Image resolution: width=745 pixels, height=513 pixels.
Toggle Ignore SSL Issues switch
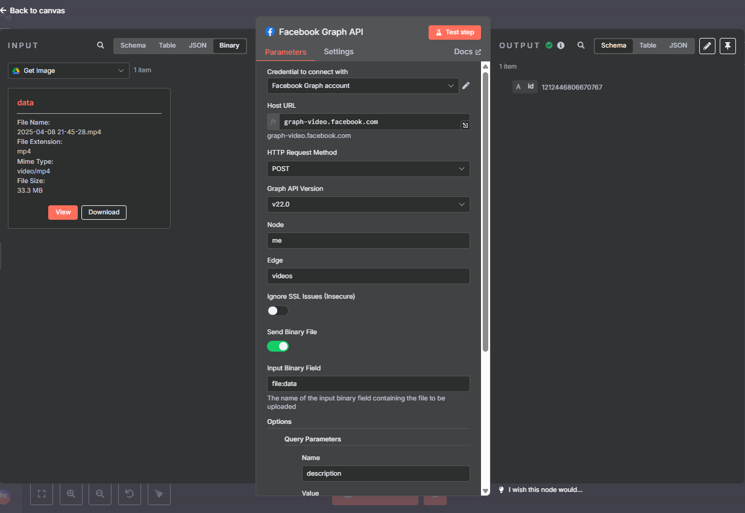tap(278, 311)
